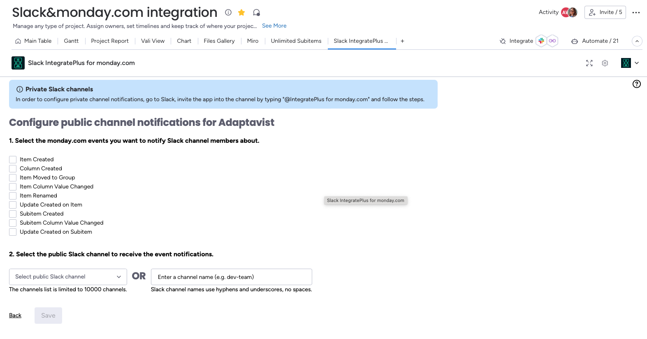647x339 pixels.
Task: Enter fullscreen mode for the view
Action: click(589, 63)
